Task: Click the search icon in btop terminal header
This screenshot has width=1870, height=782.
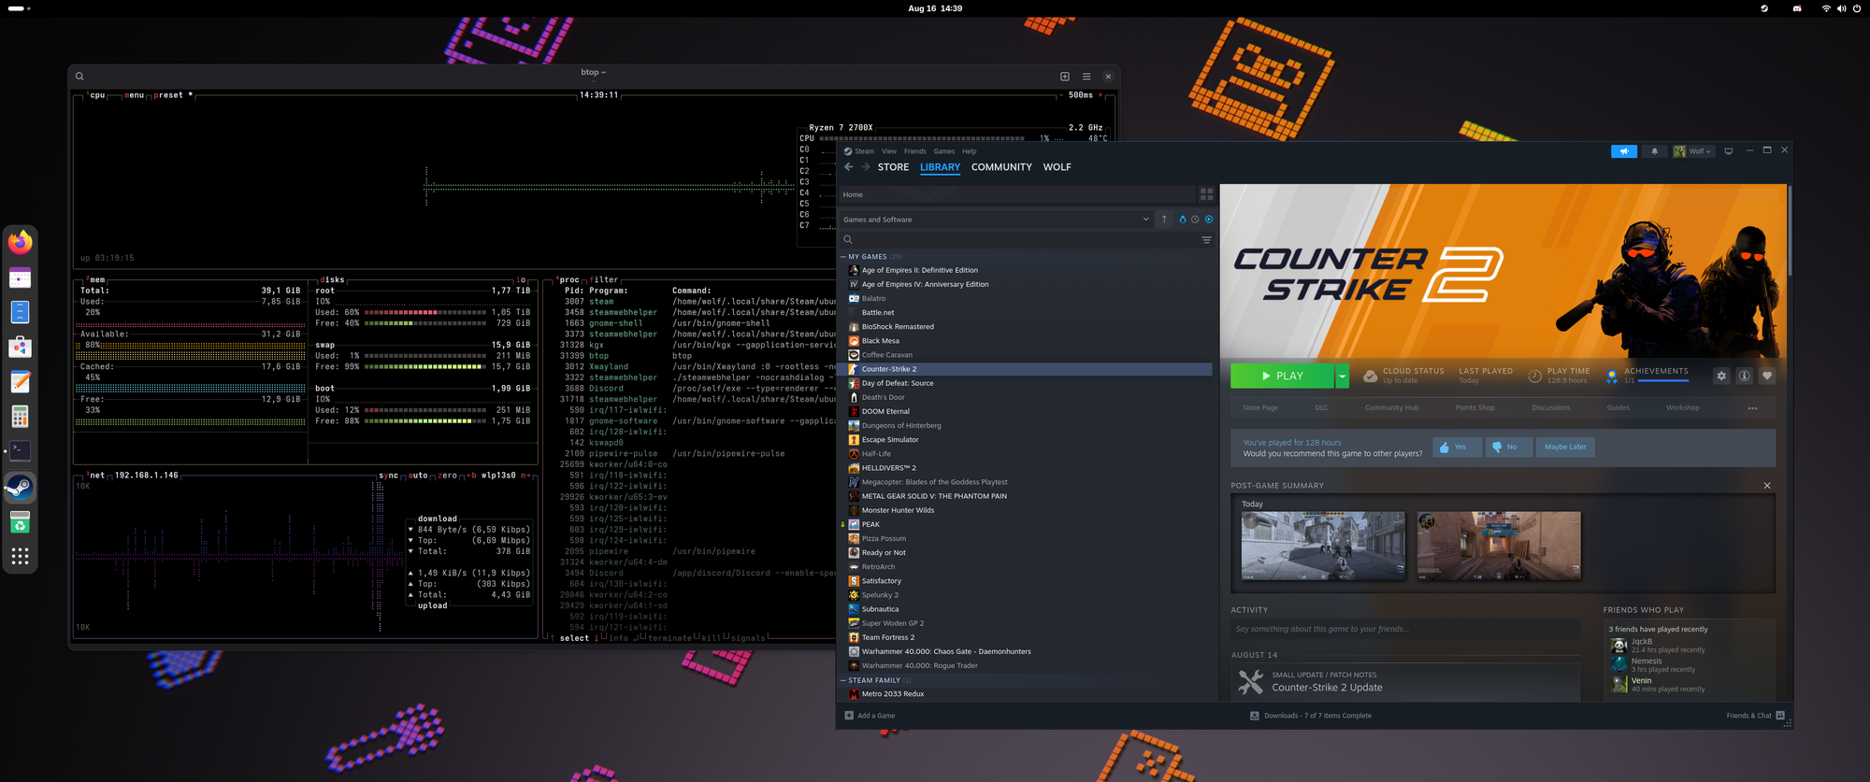Action: [79, 77]
